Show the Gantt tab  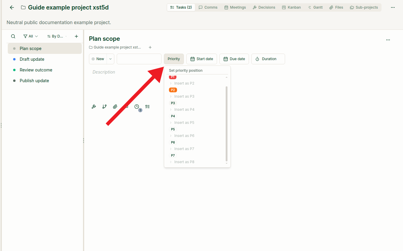[x=315, y=7]
